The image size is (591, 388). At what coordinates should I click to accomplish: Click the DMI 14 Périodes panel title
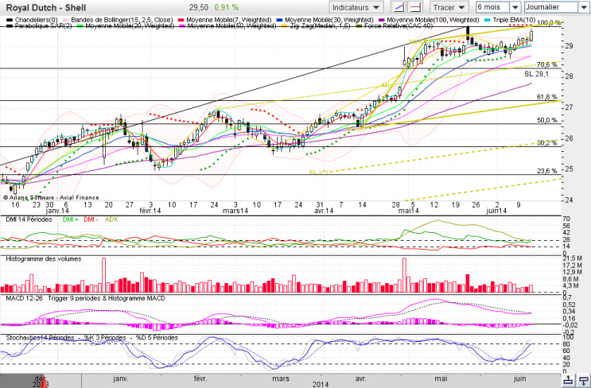click(29, 219)
